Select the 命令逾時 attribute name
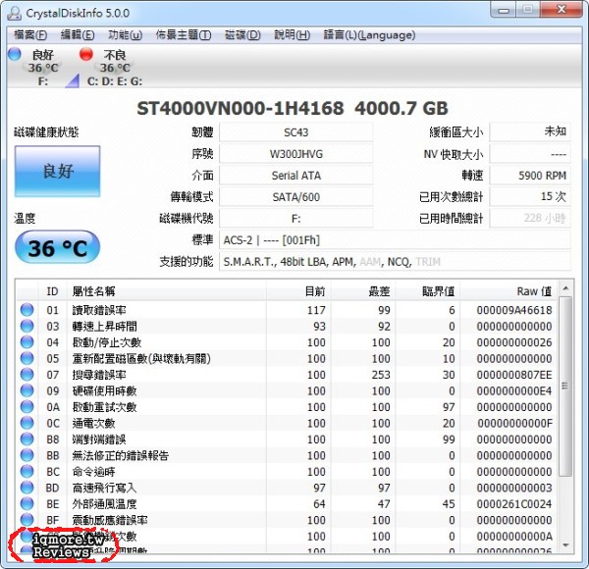The image size is (589, 569). (93, 472)
